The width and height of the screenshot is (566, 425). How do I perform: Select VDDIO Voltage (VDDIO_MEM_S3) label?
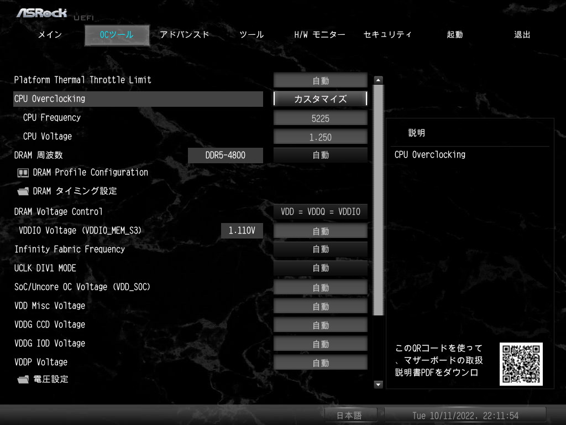80,230
